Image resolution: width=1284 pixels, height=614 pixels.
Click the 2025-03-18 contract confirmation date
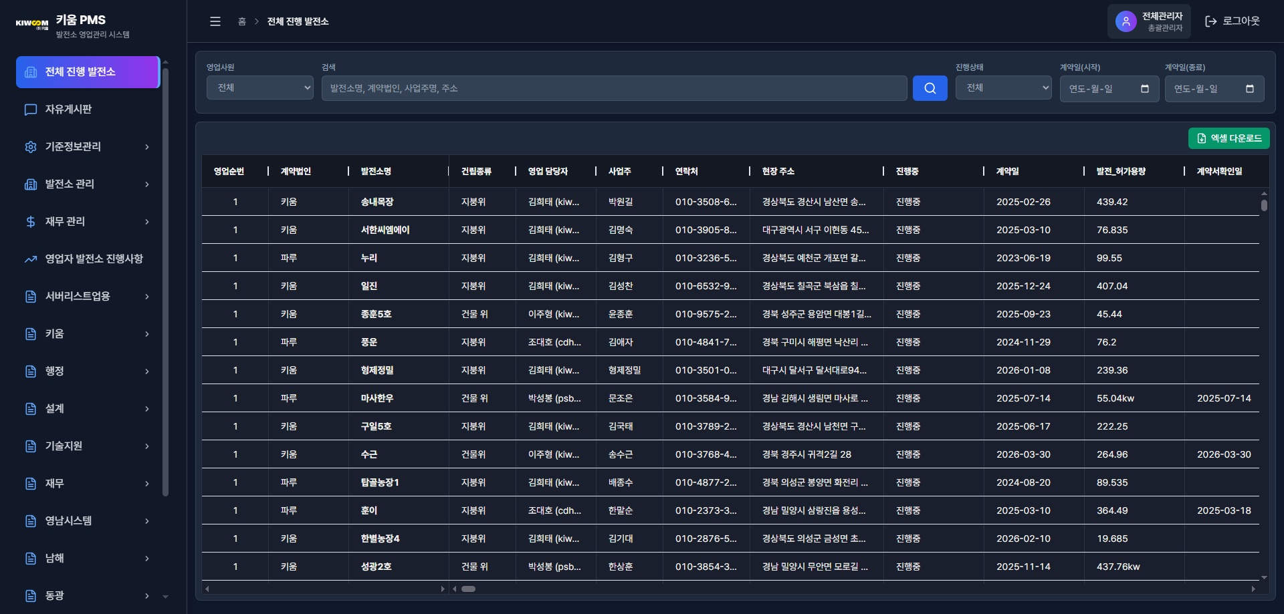point(1224,510)
